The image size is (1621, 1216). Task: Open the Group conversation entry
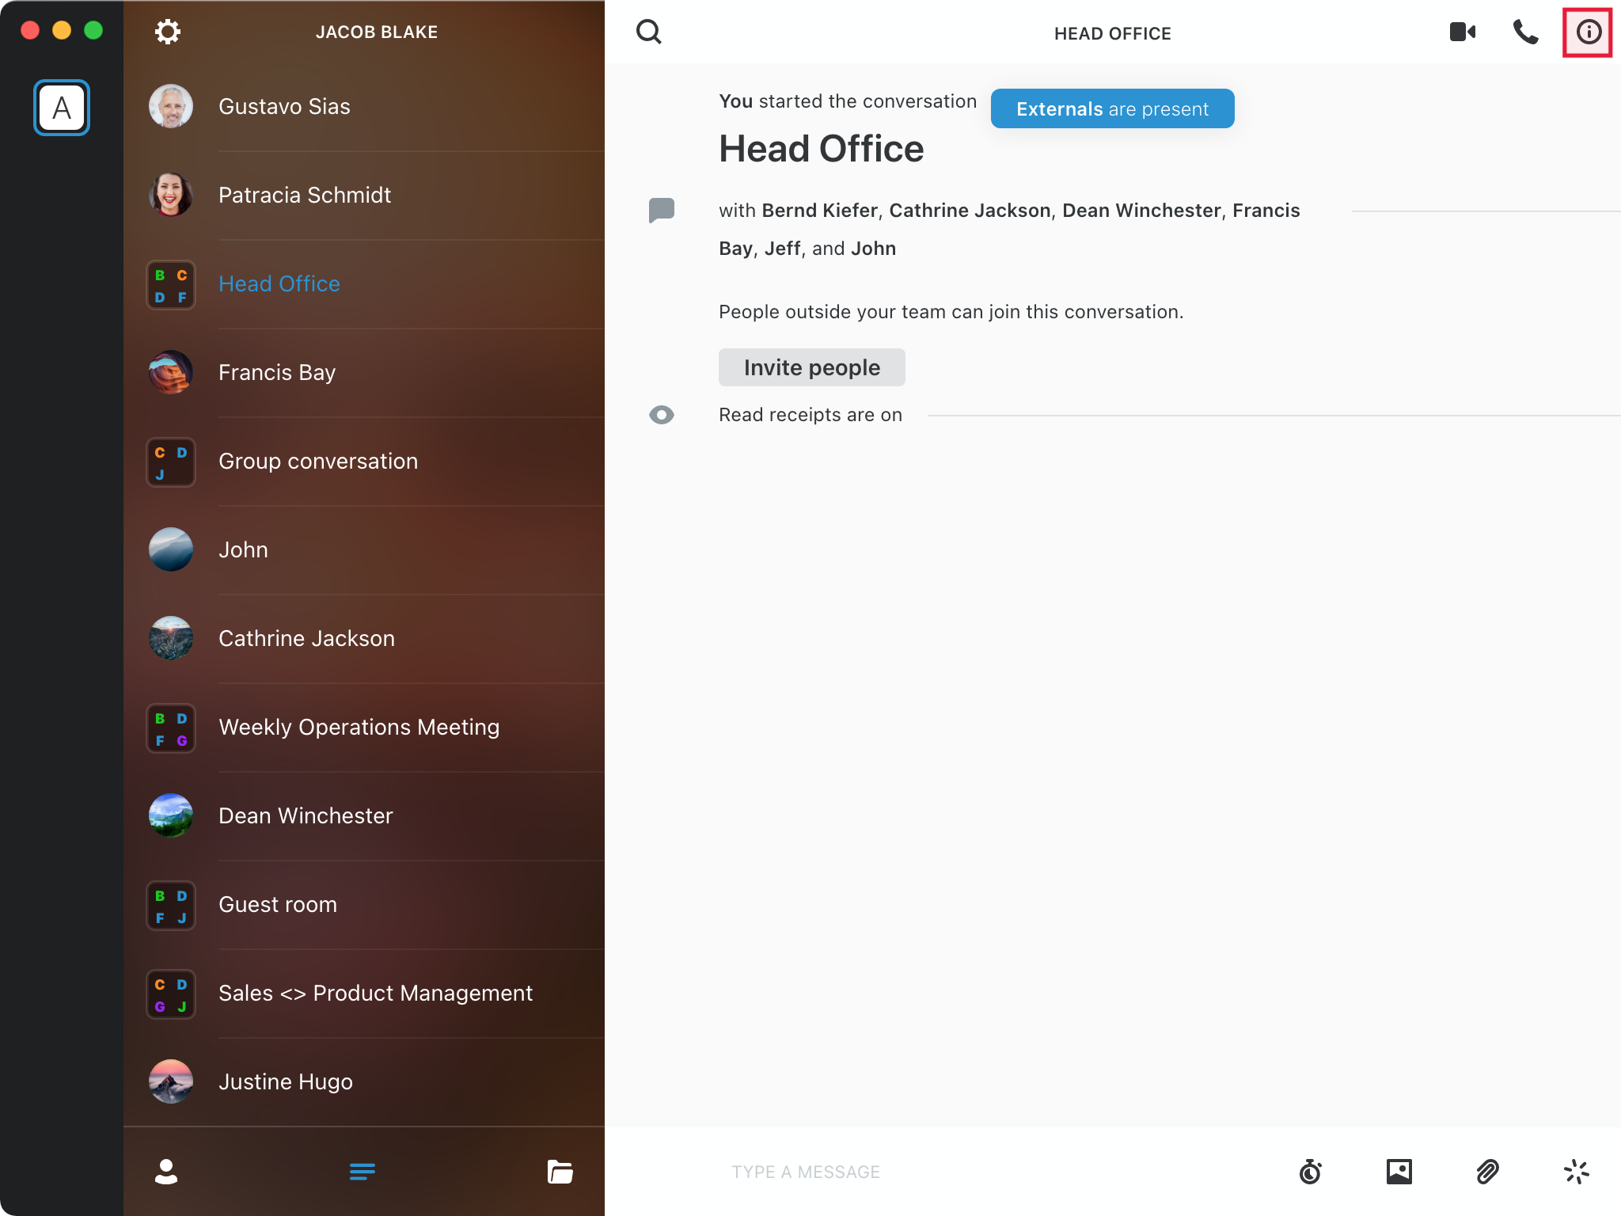(x=364, y=462)
